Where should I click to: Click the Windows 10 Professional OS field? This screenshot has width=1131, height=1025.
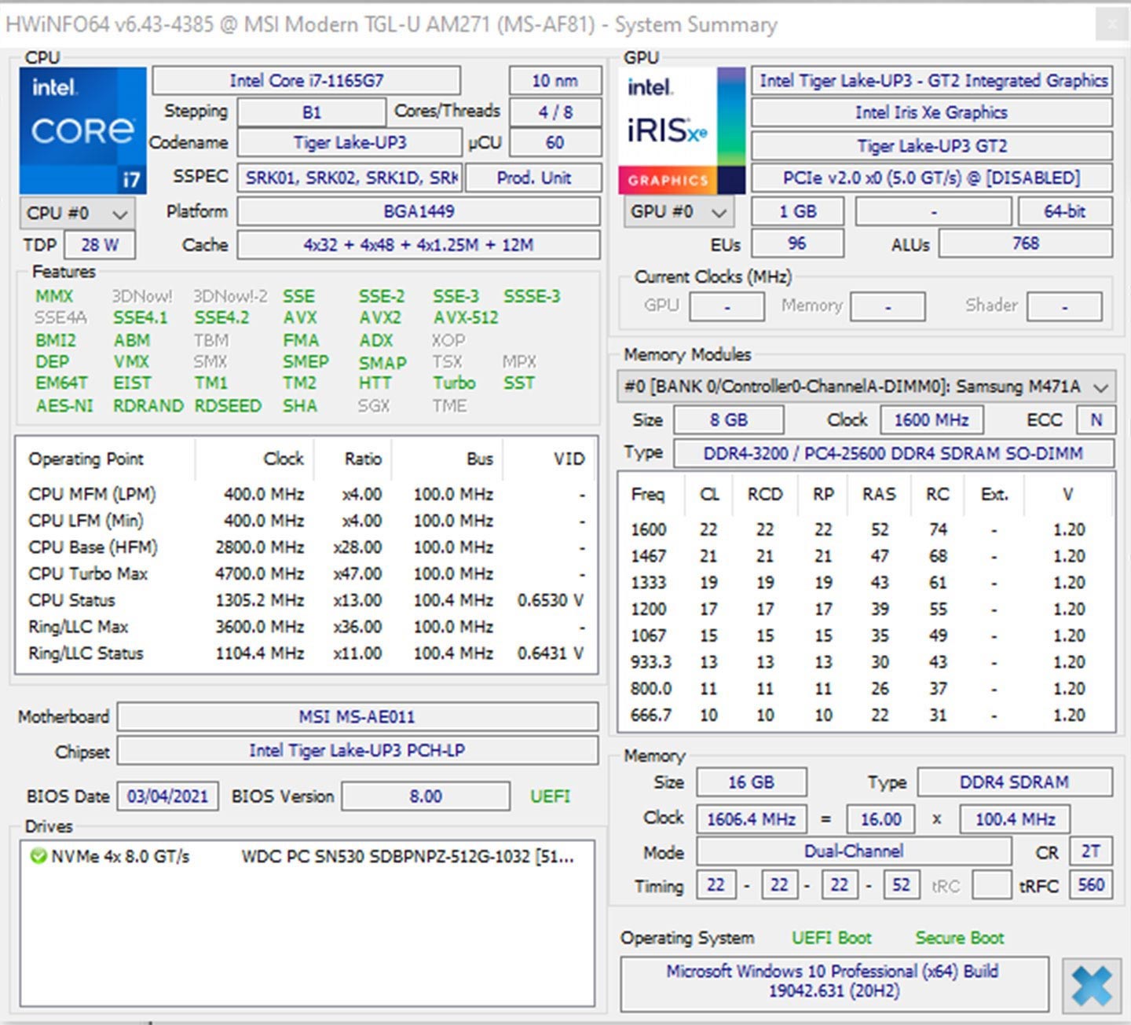(x=833, y=981)
